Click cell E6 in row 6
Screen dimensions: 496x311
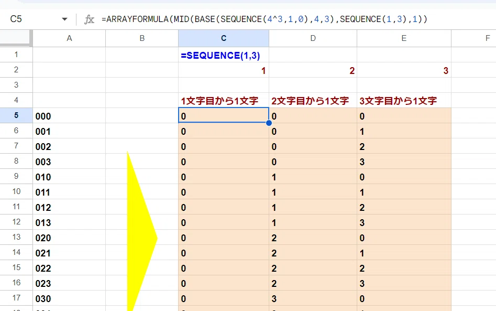point(404,131)
